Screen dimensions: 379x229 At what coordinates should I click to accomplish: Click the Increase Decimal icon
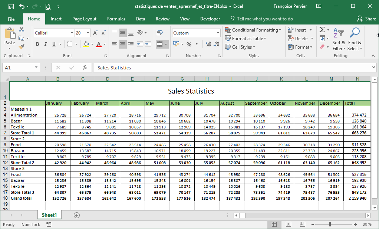(208, 44)
